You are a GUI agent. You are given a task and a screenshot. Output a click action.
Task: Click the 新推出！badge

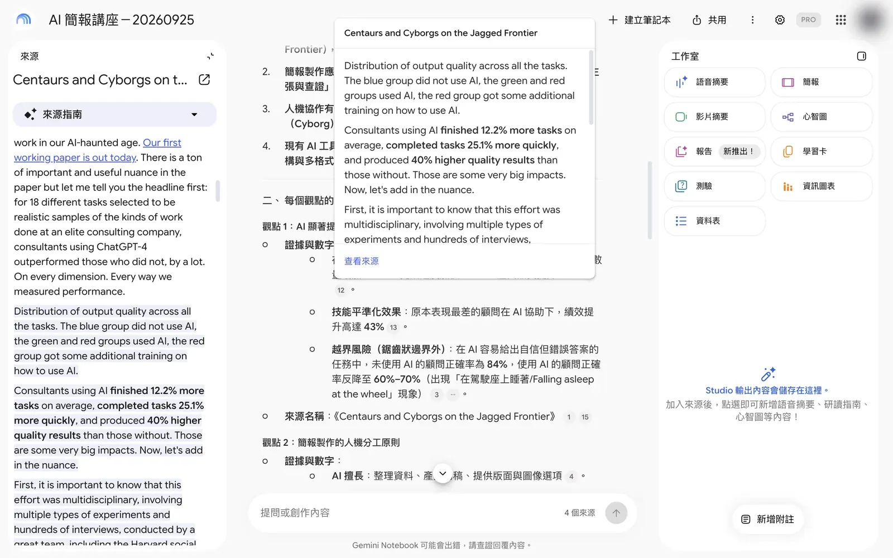pyautogui.click(x=738, y=151)
